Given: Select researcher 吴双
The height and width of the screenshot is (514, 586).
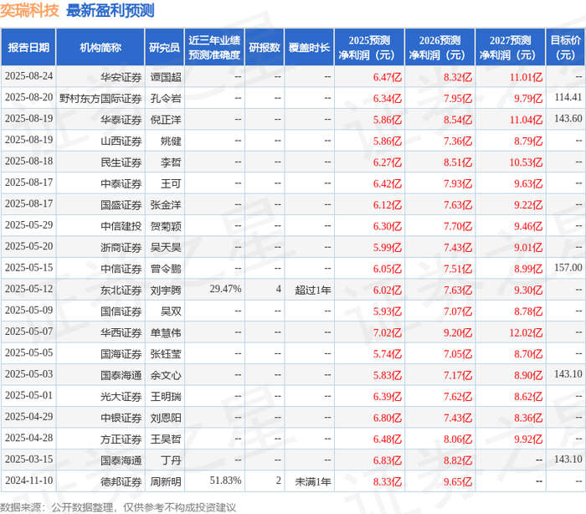Looking at the screenshot, I should coord(171,311).
